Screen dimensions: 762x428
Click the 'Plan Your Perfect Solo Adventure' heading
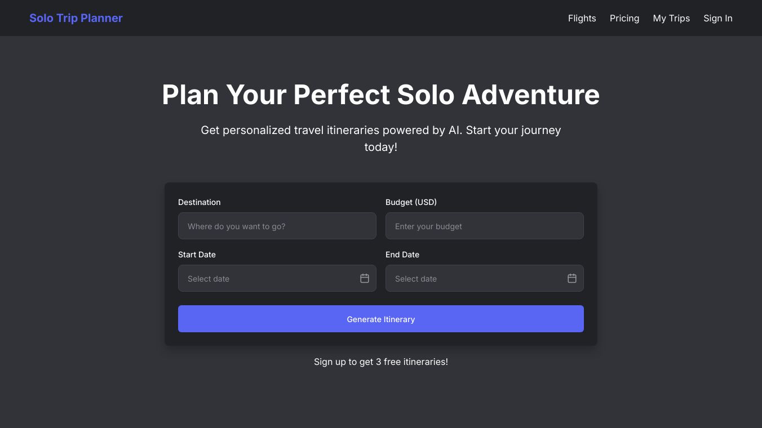tap(380, 95)
